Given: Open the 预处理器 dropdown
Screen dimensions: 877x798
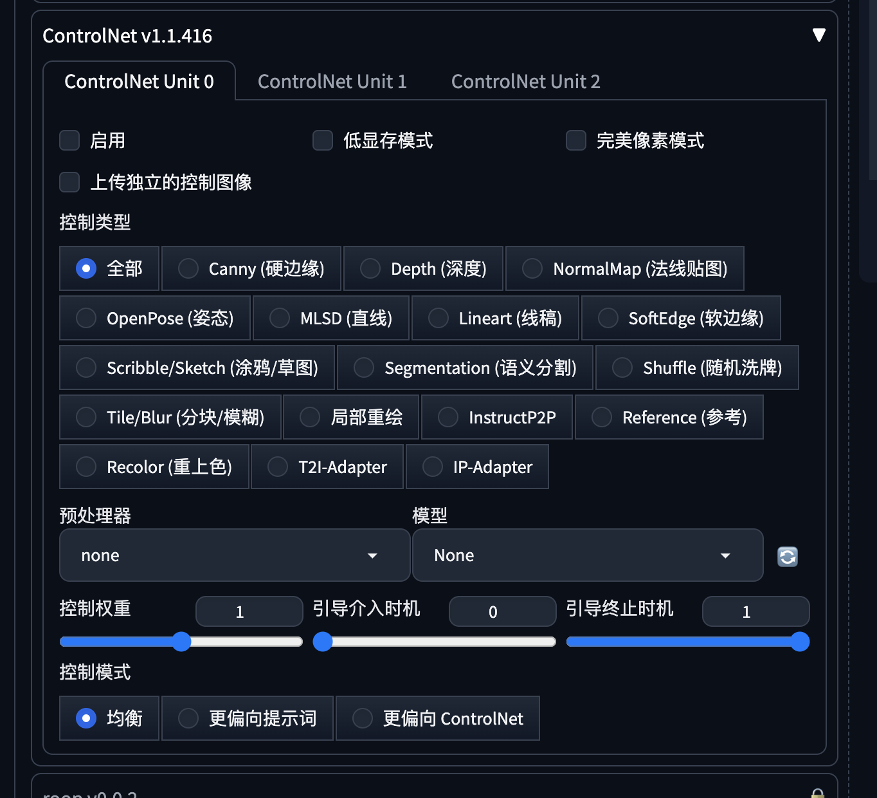Looking at the screenshot, I should pos(235,555).
